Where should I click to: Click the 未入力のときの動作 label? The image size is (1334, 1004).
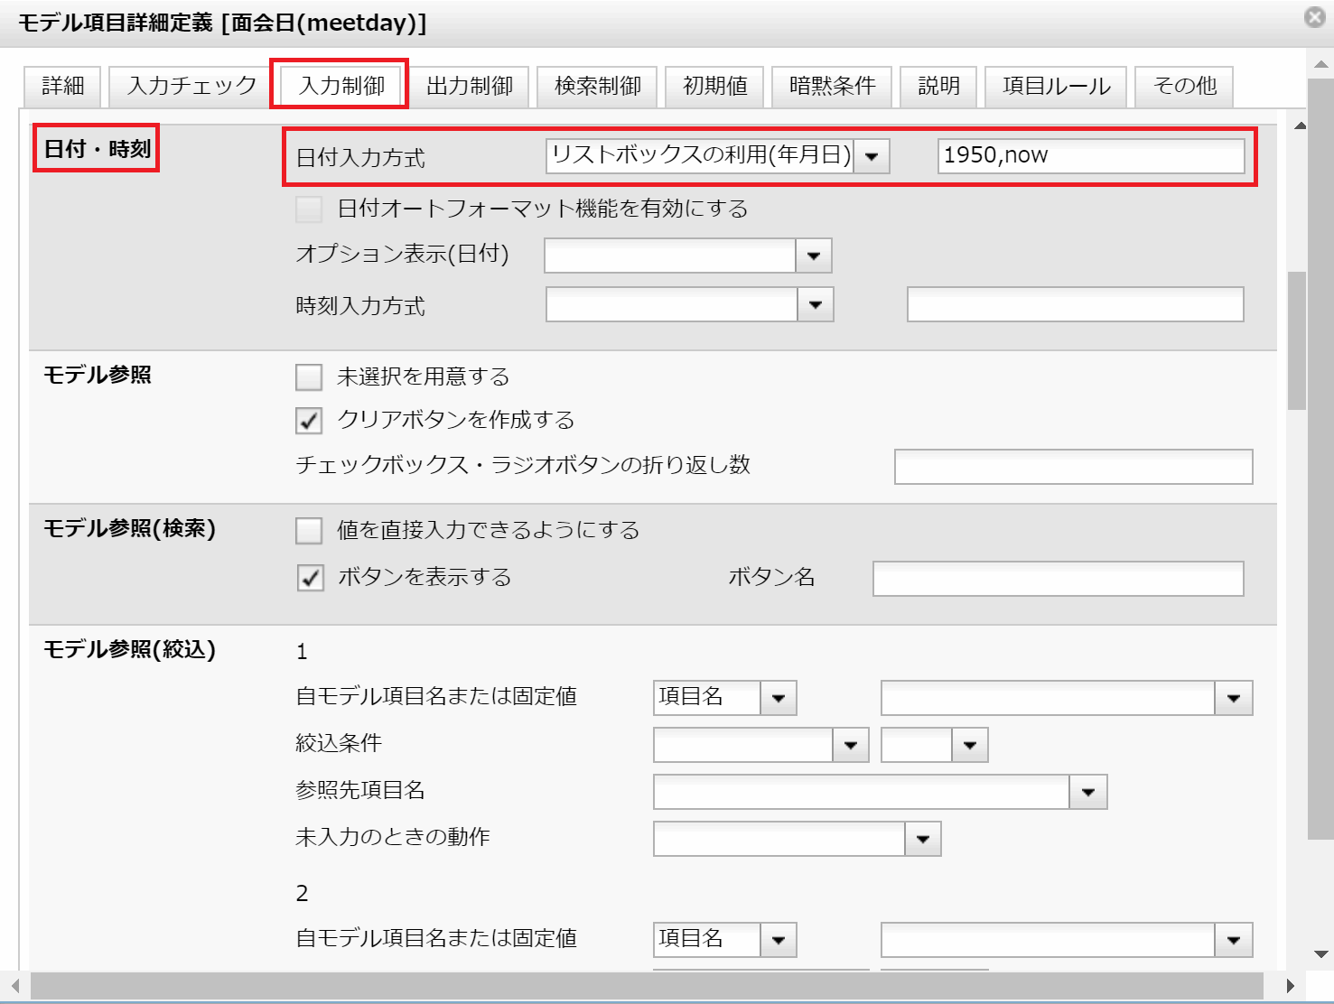pos(393,837)
